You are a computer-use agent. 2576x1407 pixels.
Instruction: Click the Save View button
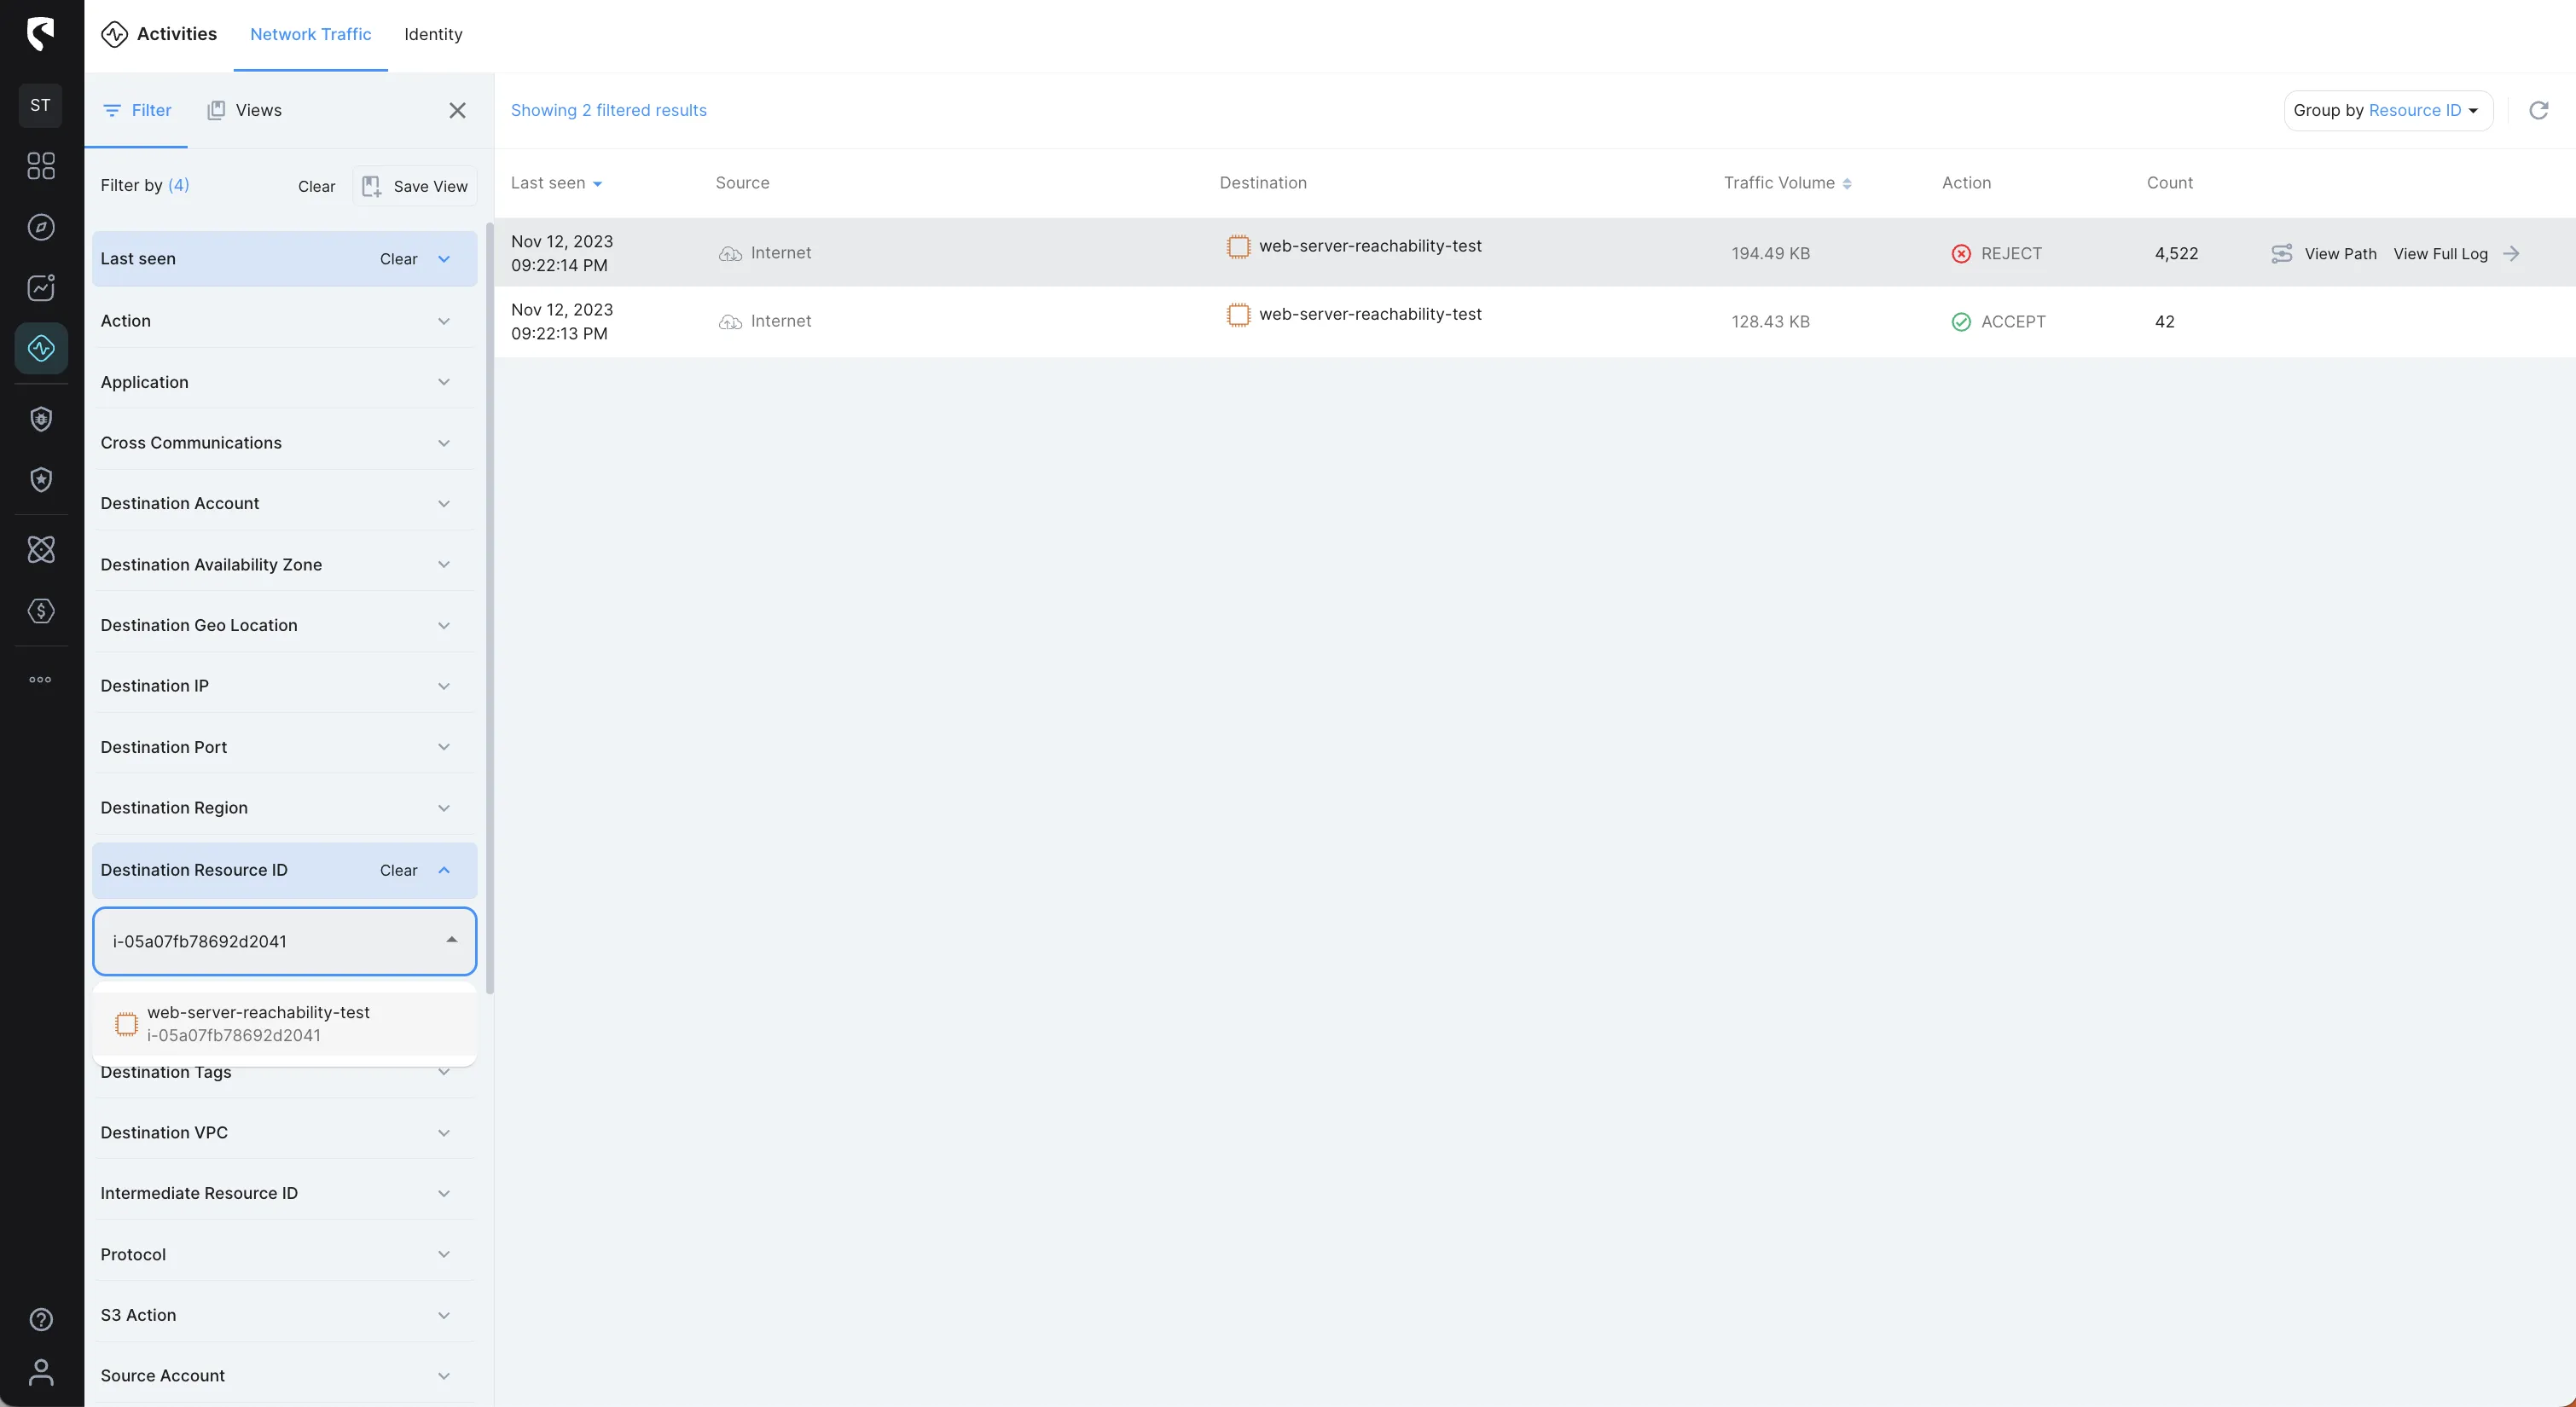click(415, 186)
